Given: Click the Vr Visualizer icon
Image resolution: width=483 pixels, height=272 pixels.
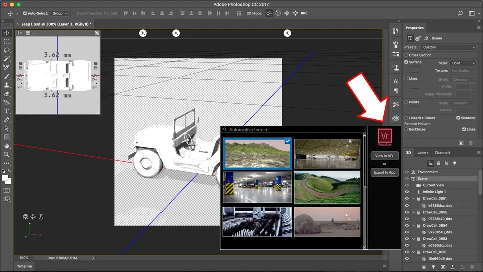Looking at the screenshot, I should click(x=385, y=137).
